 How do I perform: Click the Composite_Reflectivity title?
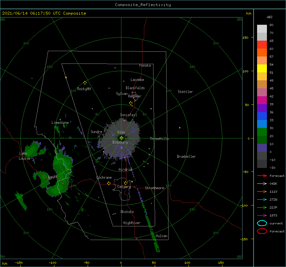click(143, 5)
